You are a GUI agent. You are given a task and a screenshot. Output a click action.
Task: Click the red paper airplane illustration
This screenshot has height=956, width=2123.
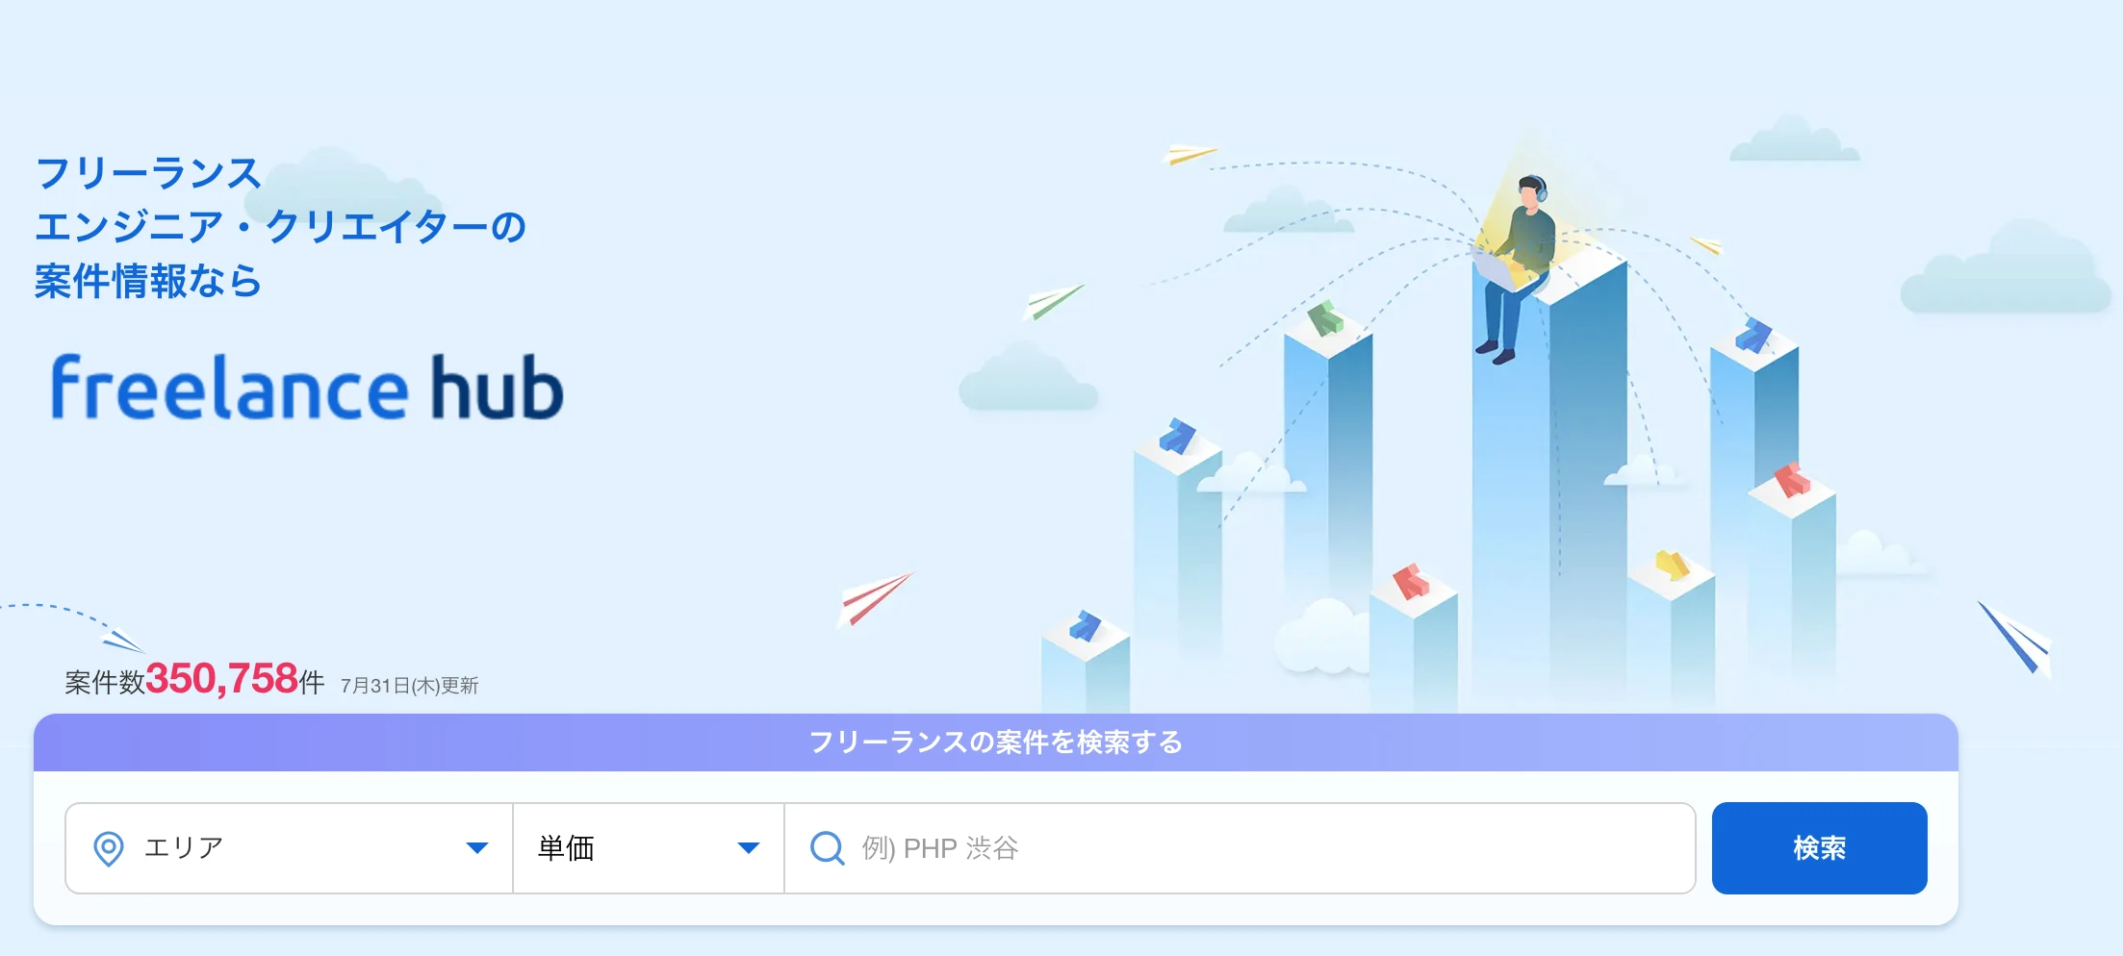(x=875, y=598)
